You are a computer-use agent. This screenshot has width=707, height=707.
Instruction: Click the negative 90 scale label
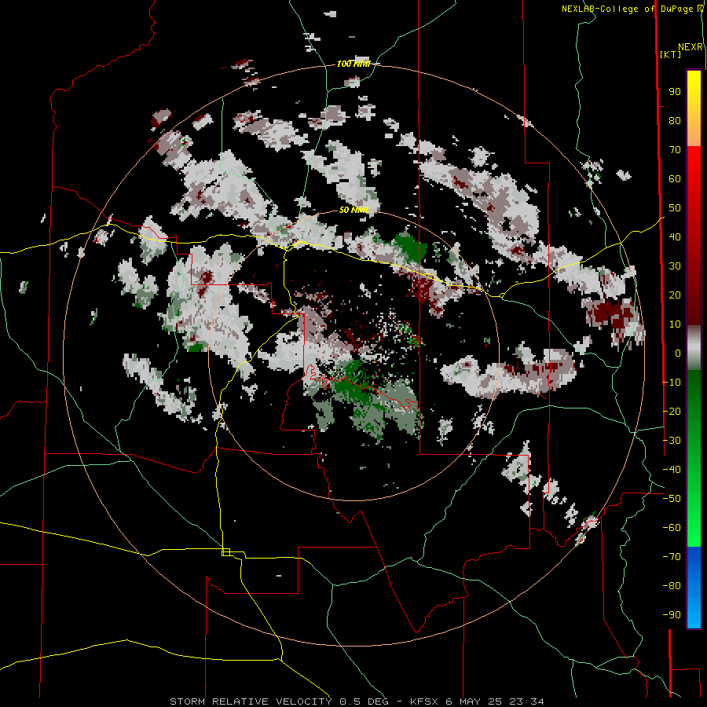[672, 614]
